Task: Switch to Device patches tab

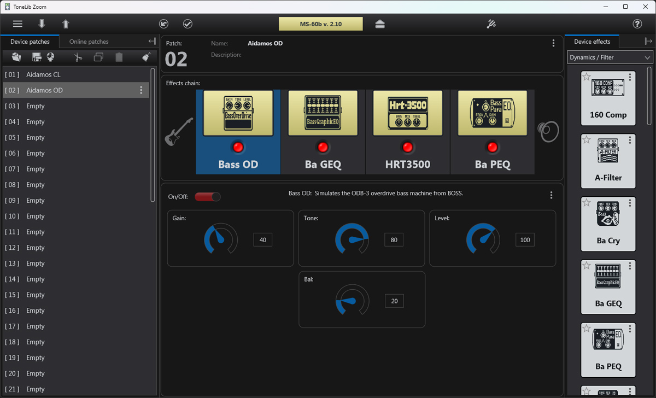Action: click(x=30, y=42)
